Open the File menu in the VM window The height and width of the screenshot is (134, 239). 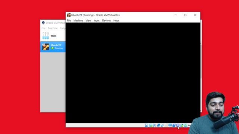coord(69,20)
